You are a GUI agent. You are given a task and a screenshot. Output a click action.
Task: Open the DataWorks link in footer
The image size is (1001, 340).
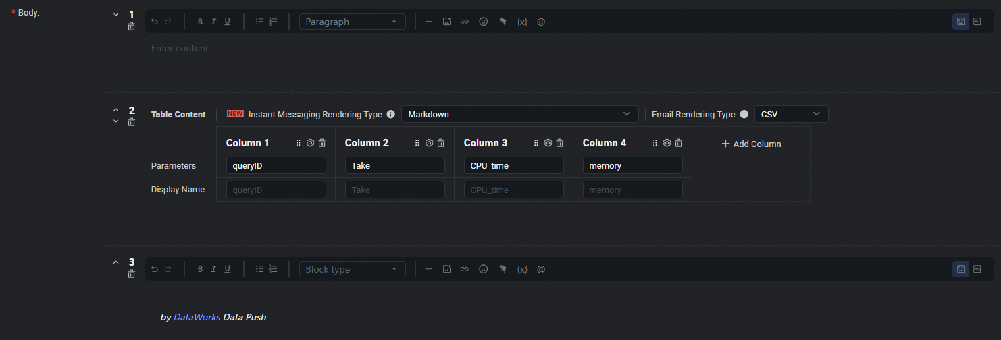coord(197,317)
